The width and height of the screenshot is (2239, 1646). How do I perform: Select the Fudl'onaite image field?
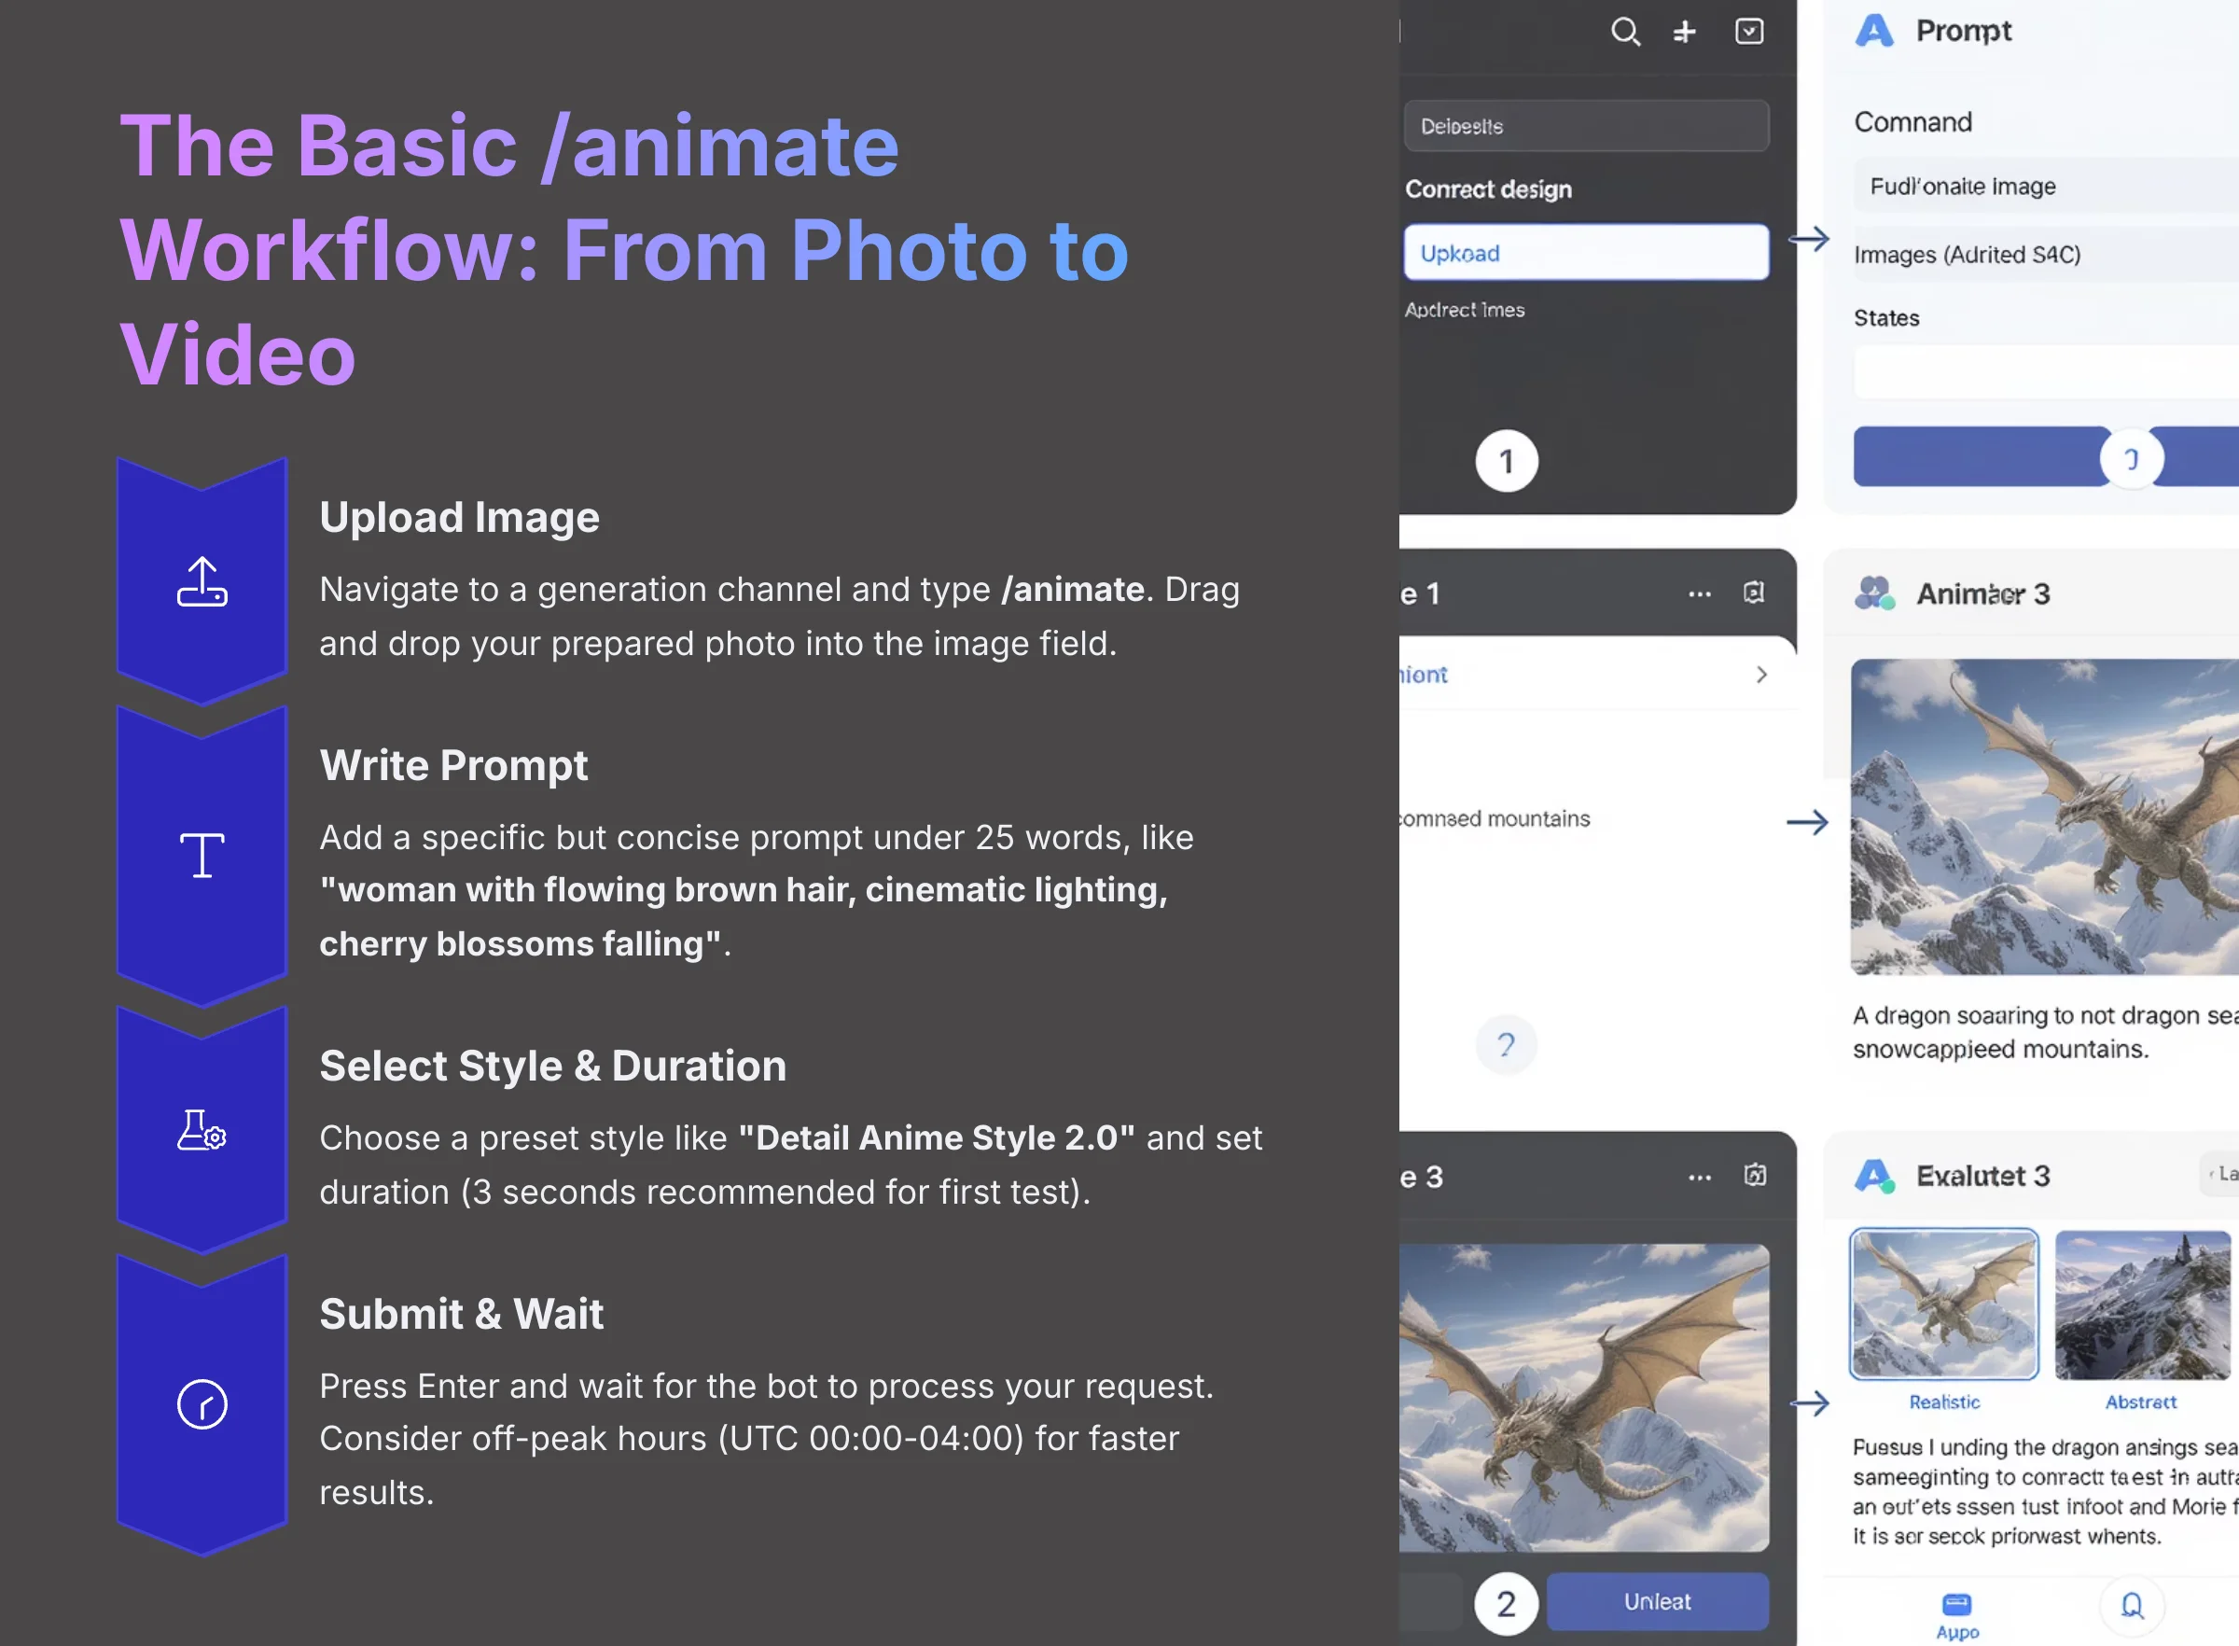2046,187
